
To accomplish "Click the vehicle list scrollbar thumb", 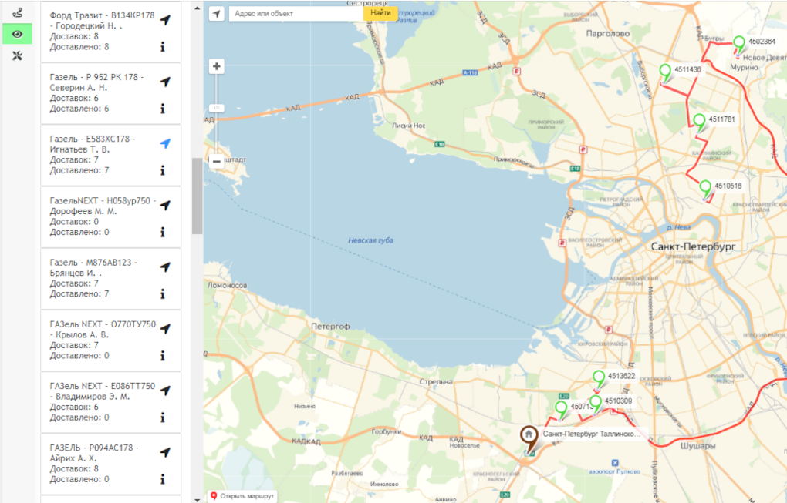I will tap(197, 196).
